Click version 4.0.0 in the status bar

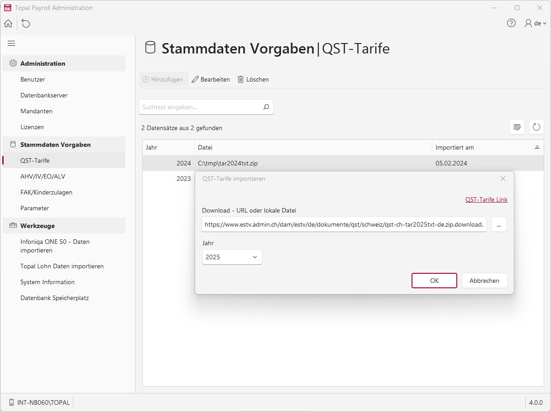[536, 402]
